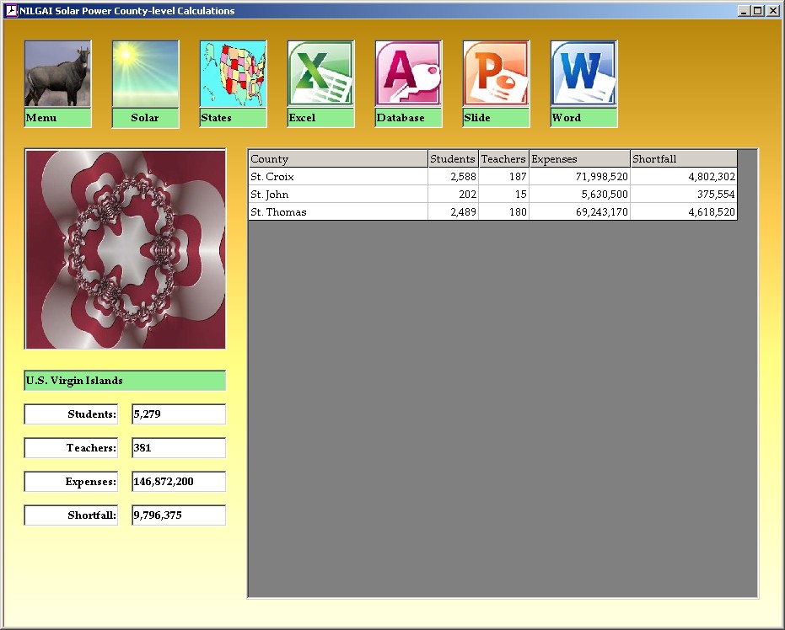The width and height of the screenshot is (785, 630).
Task: Sort by the County column header
Action: click(337, 159)
